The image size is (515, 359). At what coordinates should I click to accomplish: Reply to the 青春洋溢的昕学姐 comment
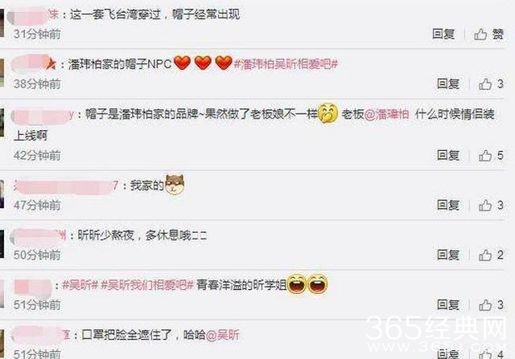click(448, 305)
